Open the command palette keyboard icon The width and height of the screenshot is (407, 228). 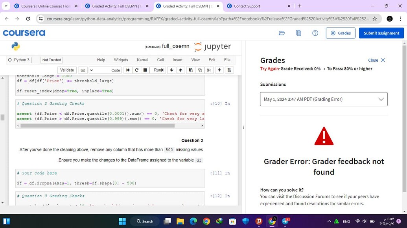[83, 70]
